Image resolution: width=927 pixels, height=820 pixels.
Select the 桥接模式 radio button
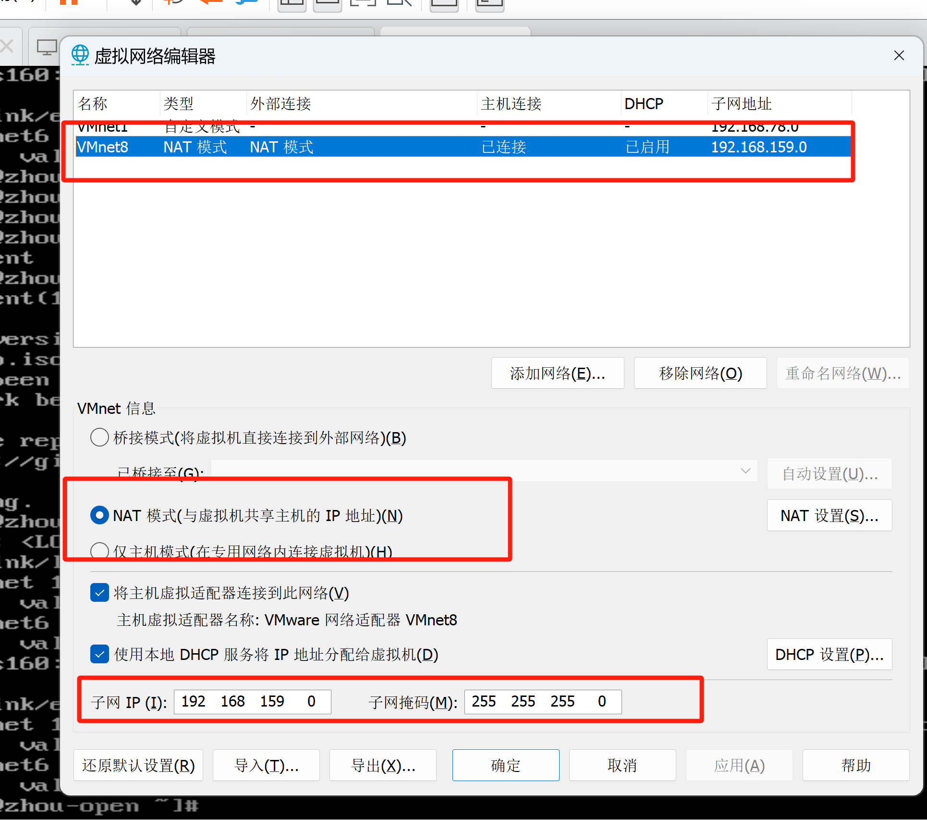99,437
